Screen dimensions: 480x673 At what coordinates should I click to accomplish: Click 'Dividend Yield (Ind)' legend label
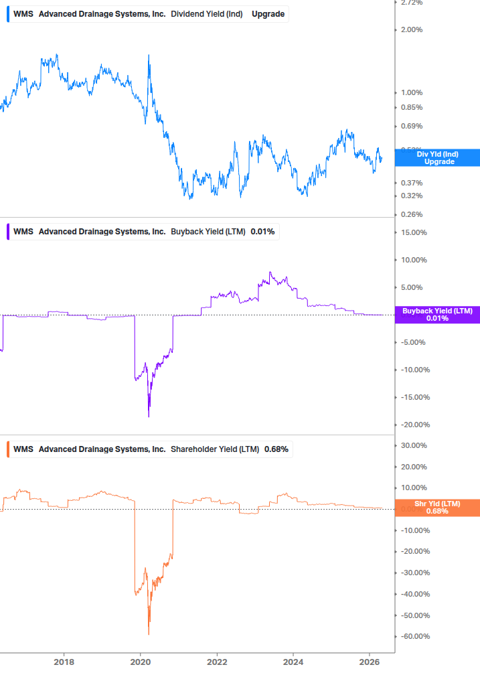(x=207, y=14)
